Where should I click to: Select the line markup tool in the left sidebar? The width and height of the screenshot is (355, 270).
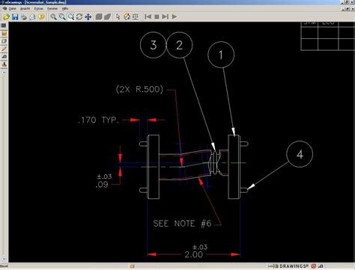tap(4, 49)
